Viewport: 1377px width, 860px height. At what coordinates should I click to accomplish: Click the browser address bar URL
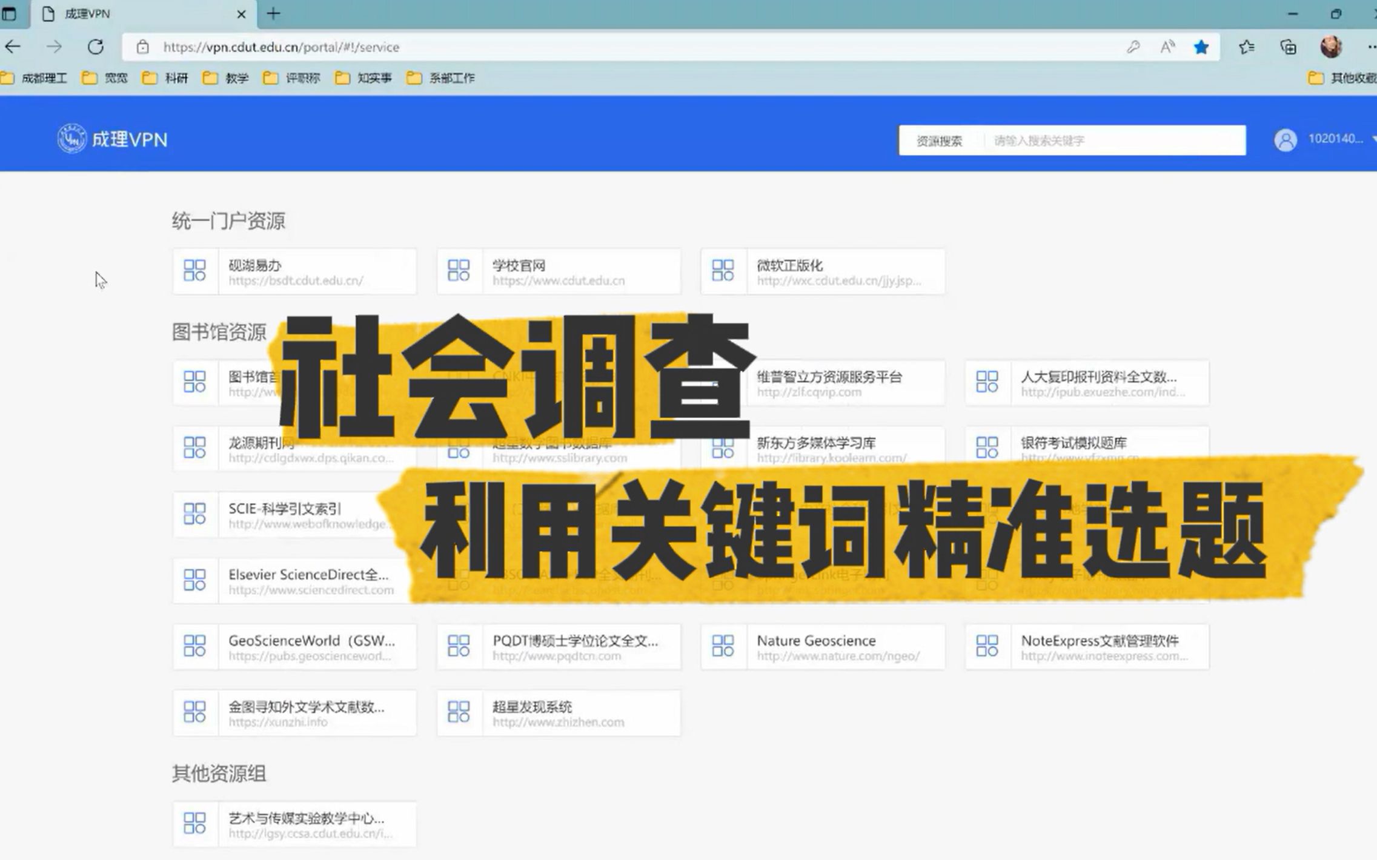pos(281,47)
